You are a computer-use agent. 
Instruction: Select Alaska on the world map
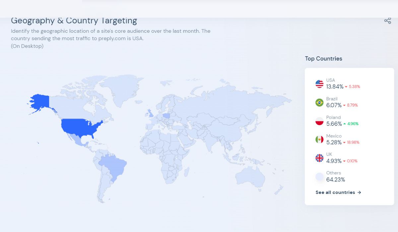(40, 103)
